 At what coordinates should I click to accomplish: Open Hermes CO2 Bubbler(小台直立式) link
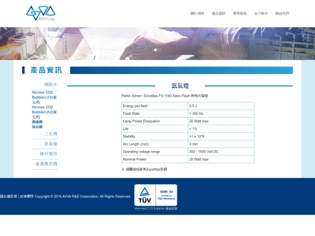(x=44, y=112)
